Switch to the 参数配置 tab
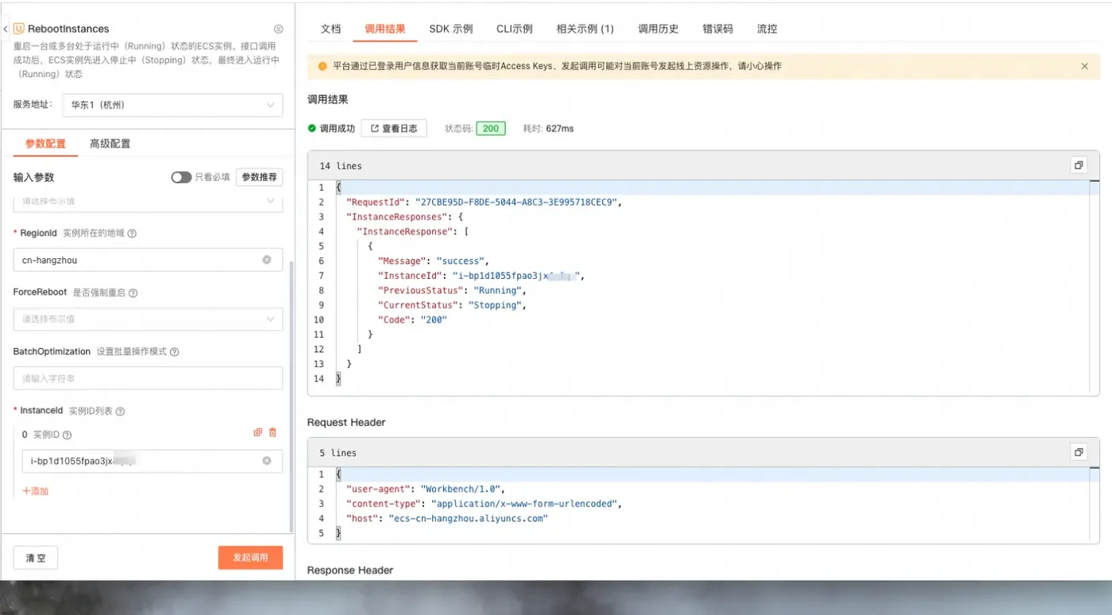The height and width of the screenshot is (615, 1112). pyautogui.click(x=45, y=144)
